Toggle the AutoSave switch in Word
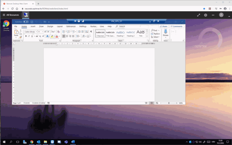Image resolution: width=232 pixels, height=145 pixels. (26, 22)
